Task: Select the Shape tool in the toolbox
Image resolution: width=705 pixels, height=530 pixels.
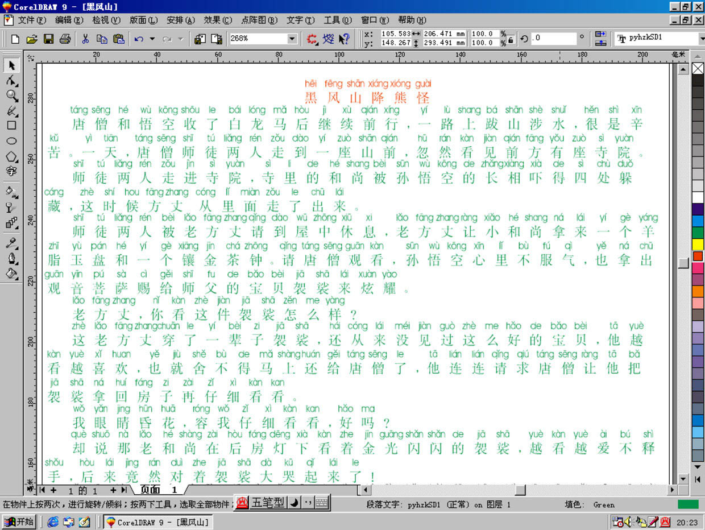Action: click(x=11, y=81)
